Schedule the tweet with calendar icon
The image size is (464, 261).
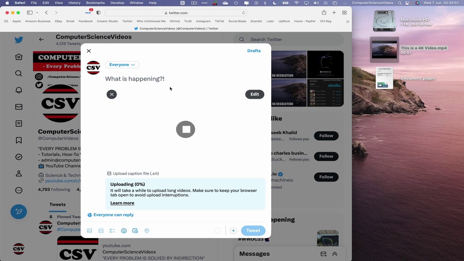click(135, 231)
